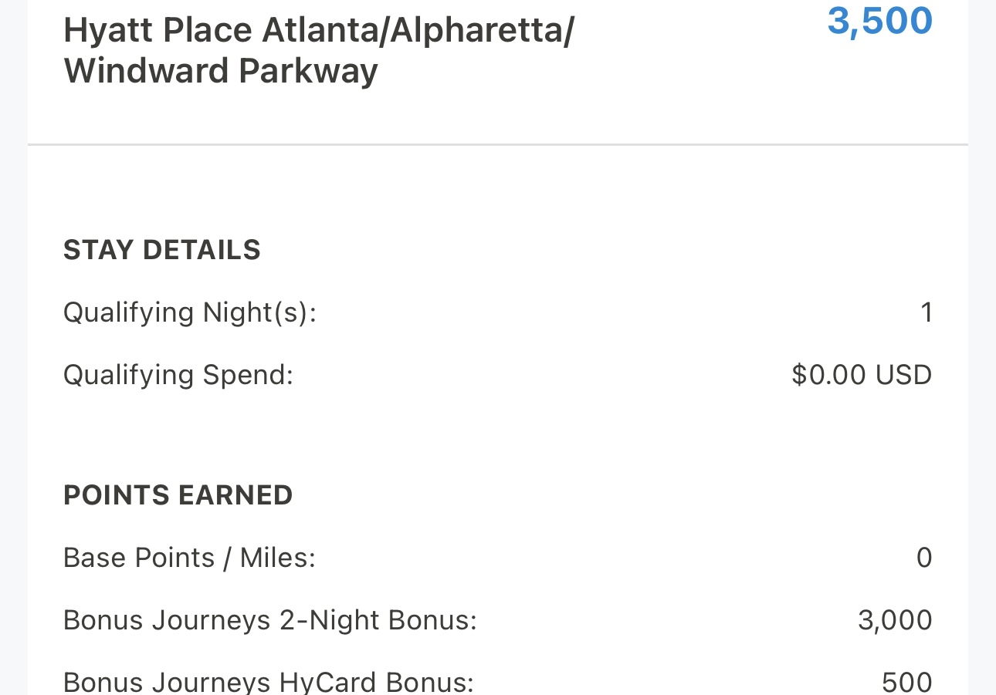
Task: Select the POINTS EARNED heading
Action: (178, 495)
